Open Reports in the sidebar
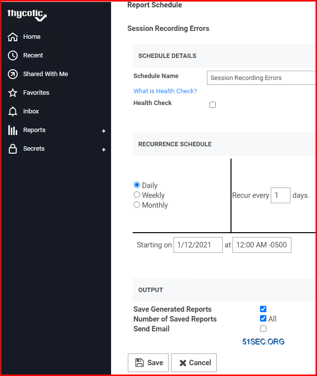 [x=34, y=130]
